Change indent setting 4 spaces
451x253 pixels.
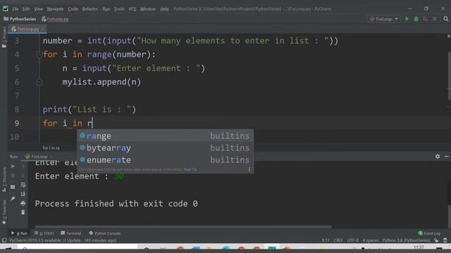coord(371,240)
